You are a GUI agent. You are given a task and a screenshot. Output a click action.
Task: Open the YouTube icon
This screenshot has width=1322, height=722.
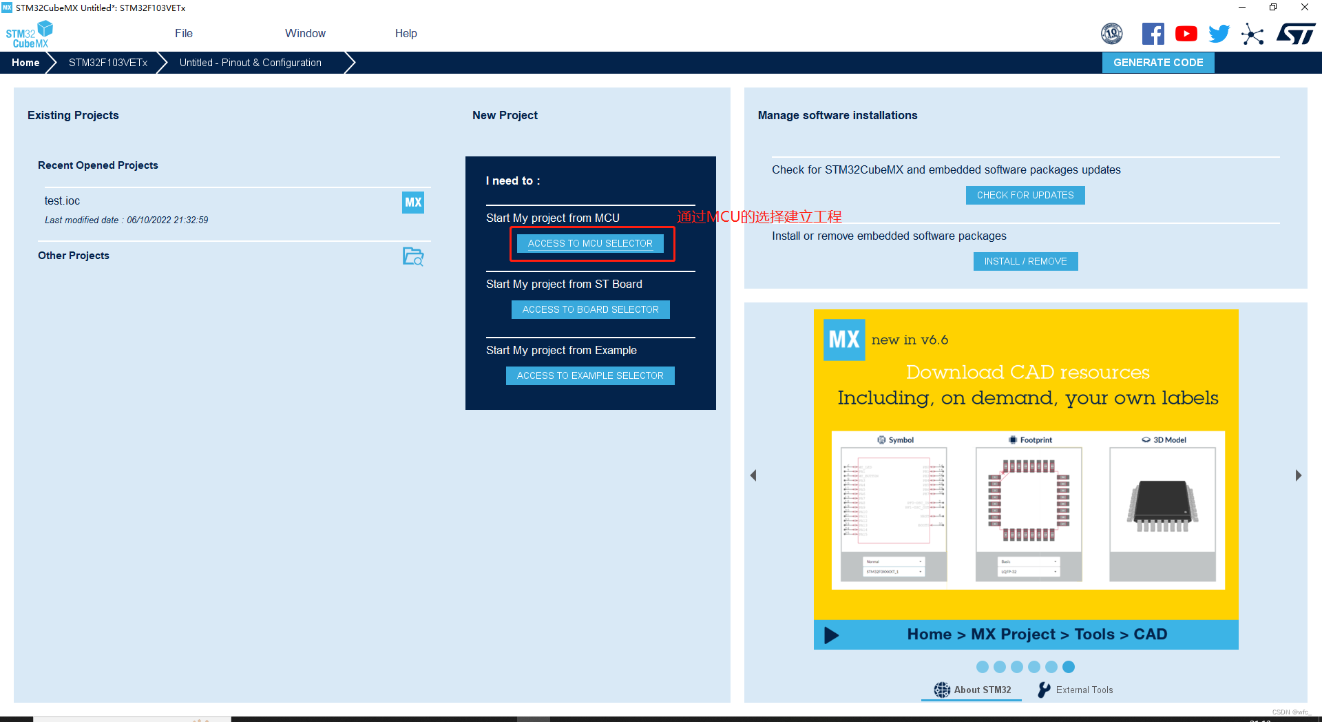coord(1186,33)
